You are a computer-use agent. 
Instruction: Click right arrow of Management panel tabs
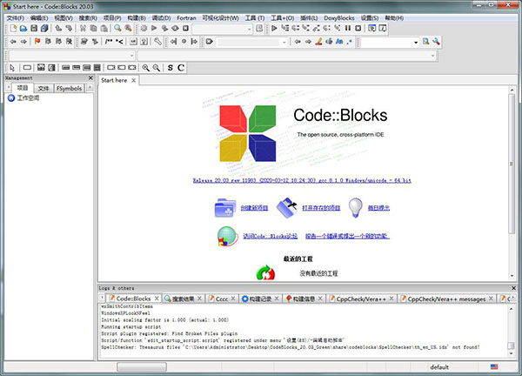tap(90, 88)
